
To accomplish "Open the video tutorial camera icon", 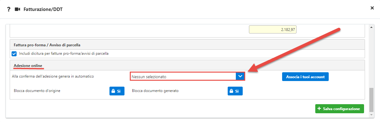I will [18, 9].
